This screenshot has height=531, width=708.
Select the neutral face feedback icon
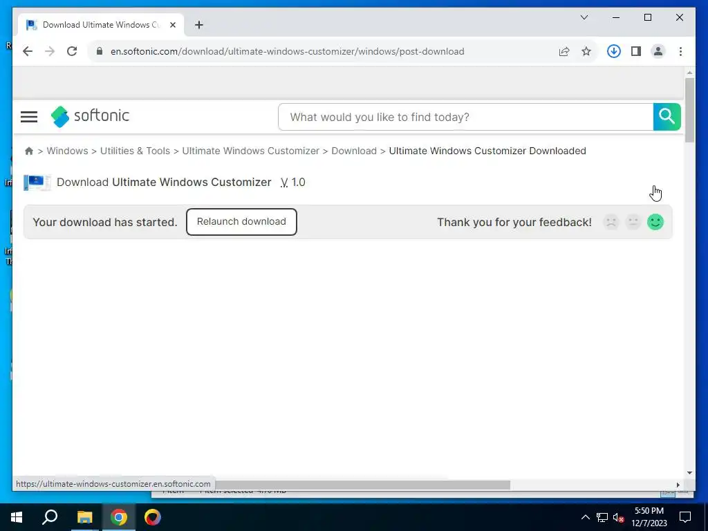coord(633,222)
